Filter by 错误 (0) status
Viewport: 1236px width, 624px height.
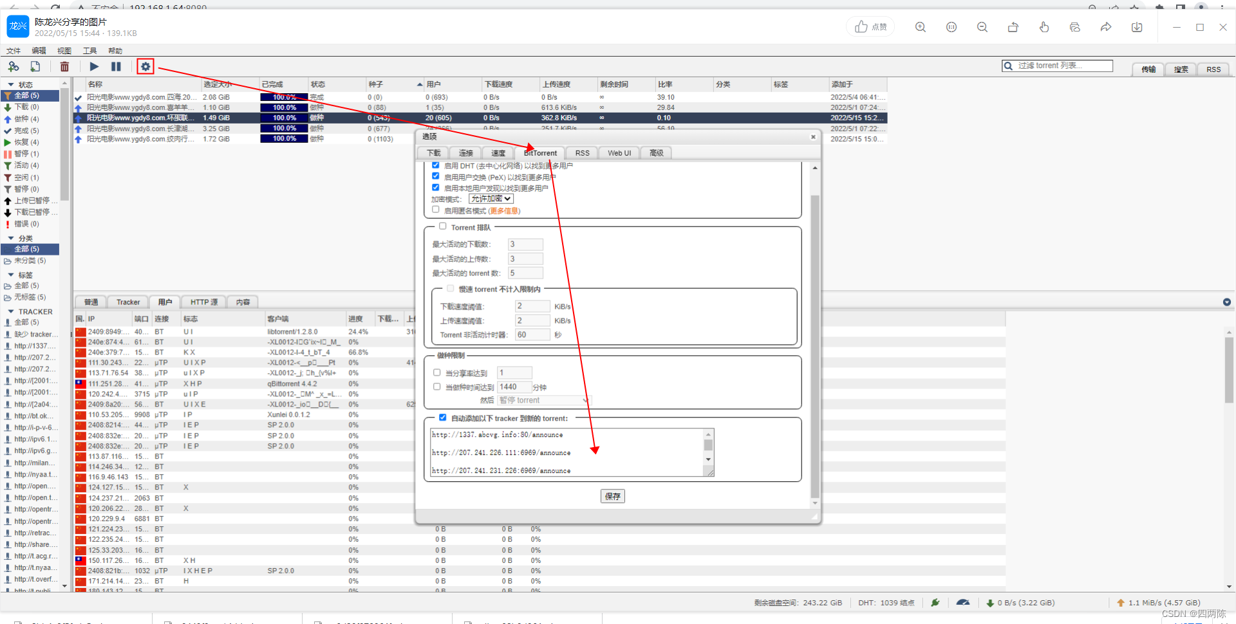(26, 224)
